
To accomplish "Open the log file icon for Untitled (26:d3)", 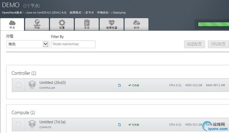I will click(119, 85).
